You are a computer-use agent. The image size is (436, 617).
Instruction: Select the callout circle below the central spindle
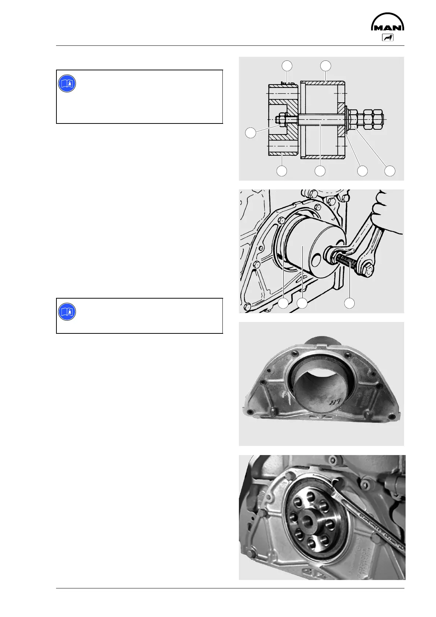click(x=320, y=171)
